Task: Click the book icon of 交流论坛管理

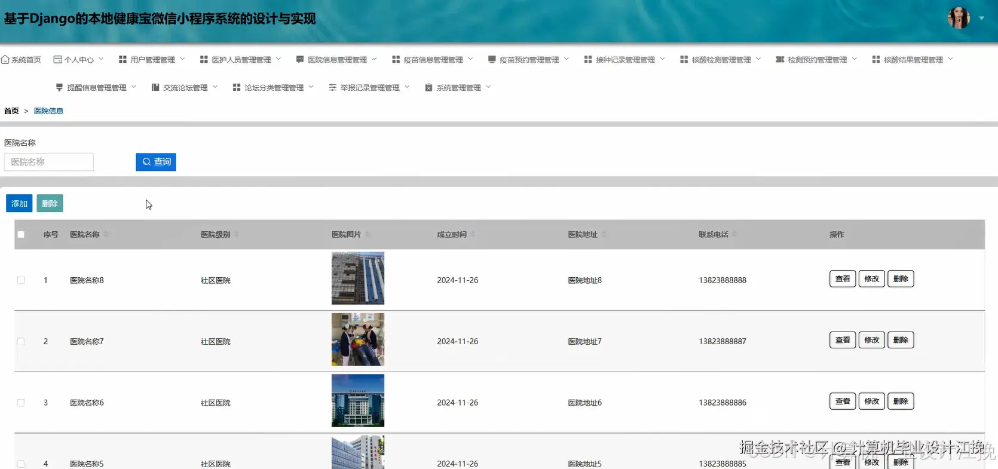Action: pyautogui.click(x=155, y=87)
